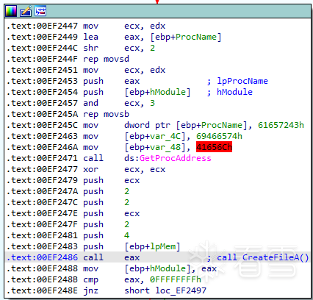Select highlighted value 41656Ch

pos(214,147)
